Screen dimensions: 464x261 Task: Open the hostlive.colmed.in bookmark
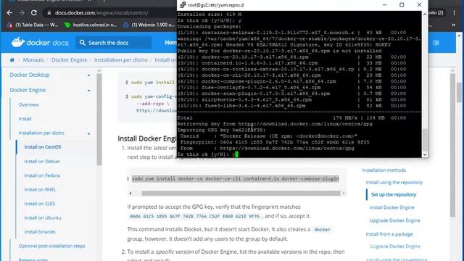91,25
